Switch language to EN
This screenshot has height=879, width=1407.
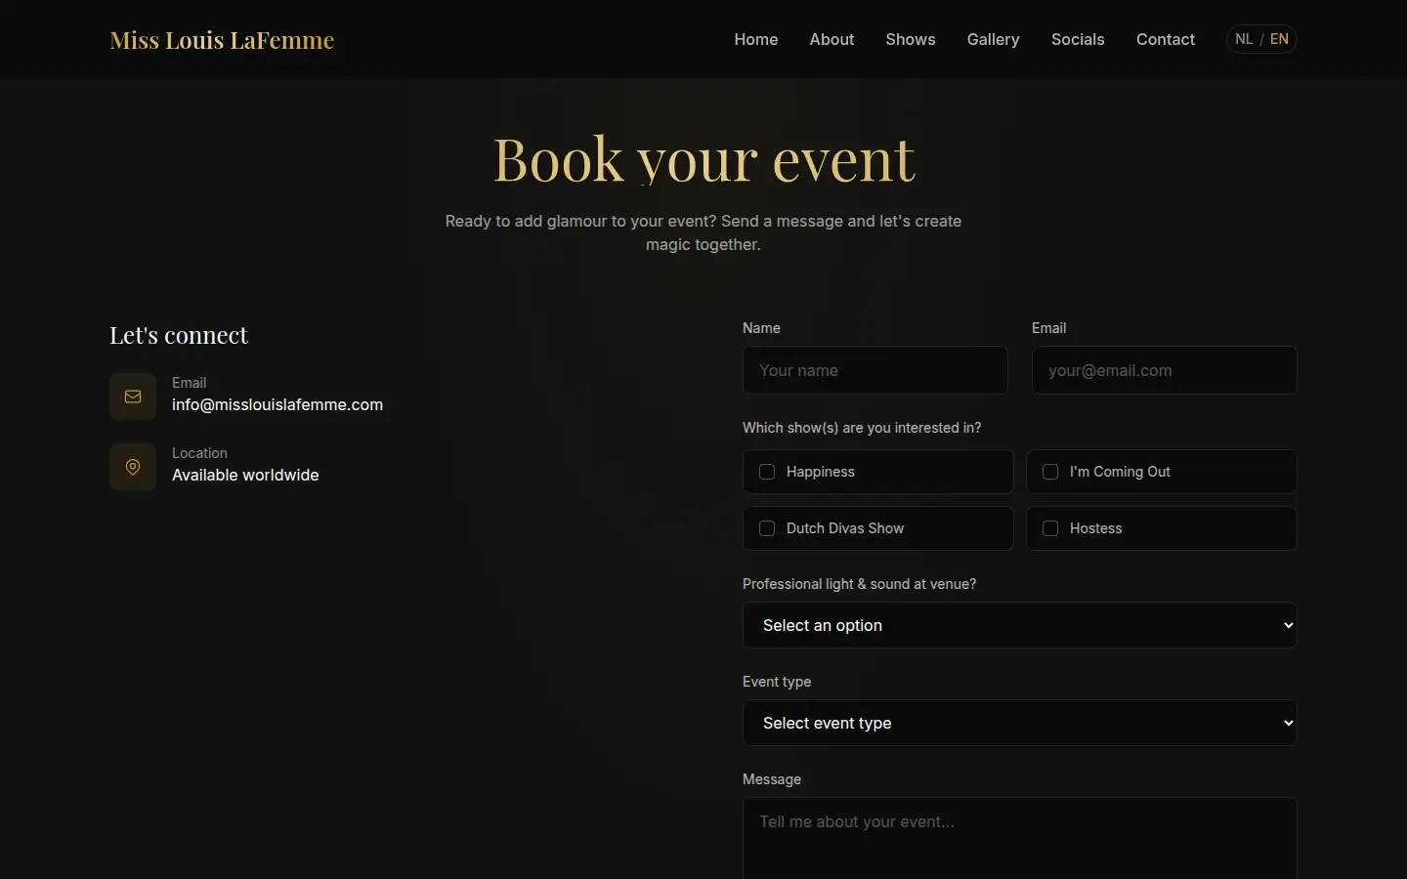point(1279,39)
